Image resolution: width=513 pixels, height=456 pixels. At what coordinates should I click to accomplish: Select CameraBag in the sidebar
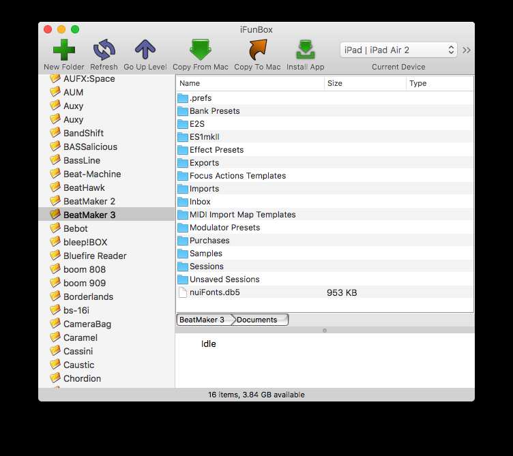(x=106, y=324)
